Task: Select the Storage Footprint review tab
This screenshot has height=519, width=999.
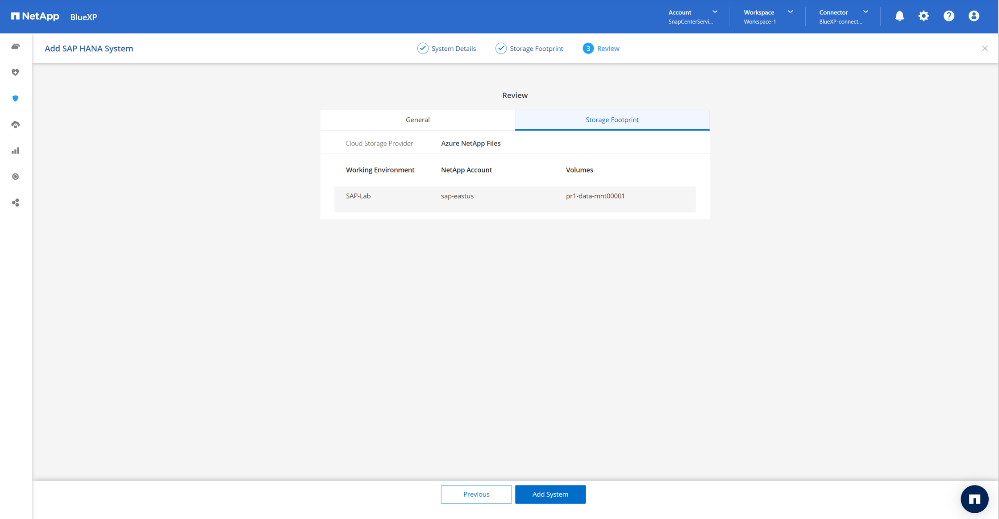Action: tap(612, 119)
